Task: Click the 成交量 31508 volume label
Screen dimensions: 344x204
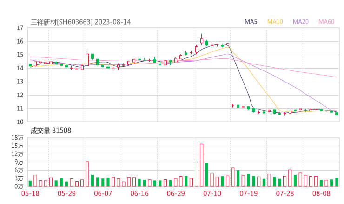Action: [x=51, y=131]
